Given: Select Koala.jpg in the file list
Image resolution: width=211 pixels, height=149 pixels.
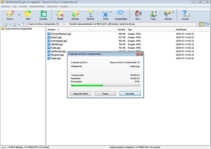Looking at the screenshot, I should click(55, 48).
